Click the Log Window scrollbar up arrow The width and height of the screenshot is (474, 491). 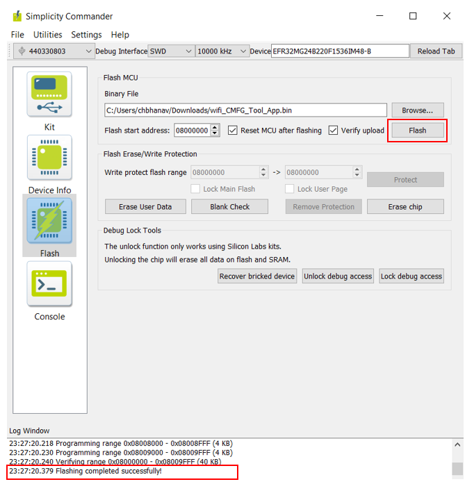tap(457, 444)
